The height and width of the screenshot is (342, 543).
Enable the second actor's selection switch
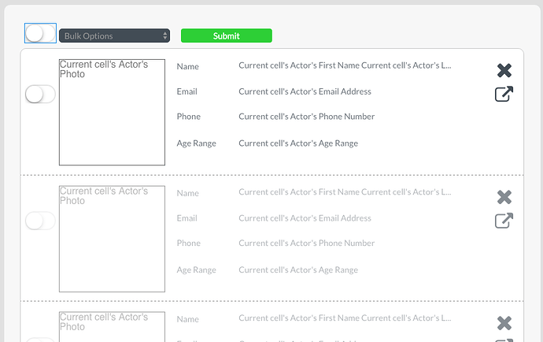(40, 221)
